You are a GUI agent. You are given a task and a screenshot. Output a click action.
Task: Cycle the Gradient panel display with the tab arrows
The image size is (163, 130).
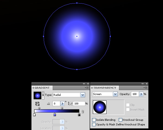coord(33,88)
